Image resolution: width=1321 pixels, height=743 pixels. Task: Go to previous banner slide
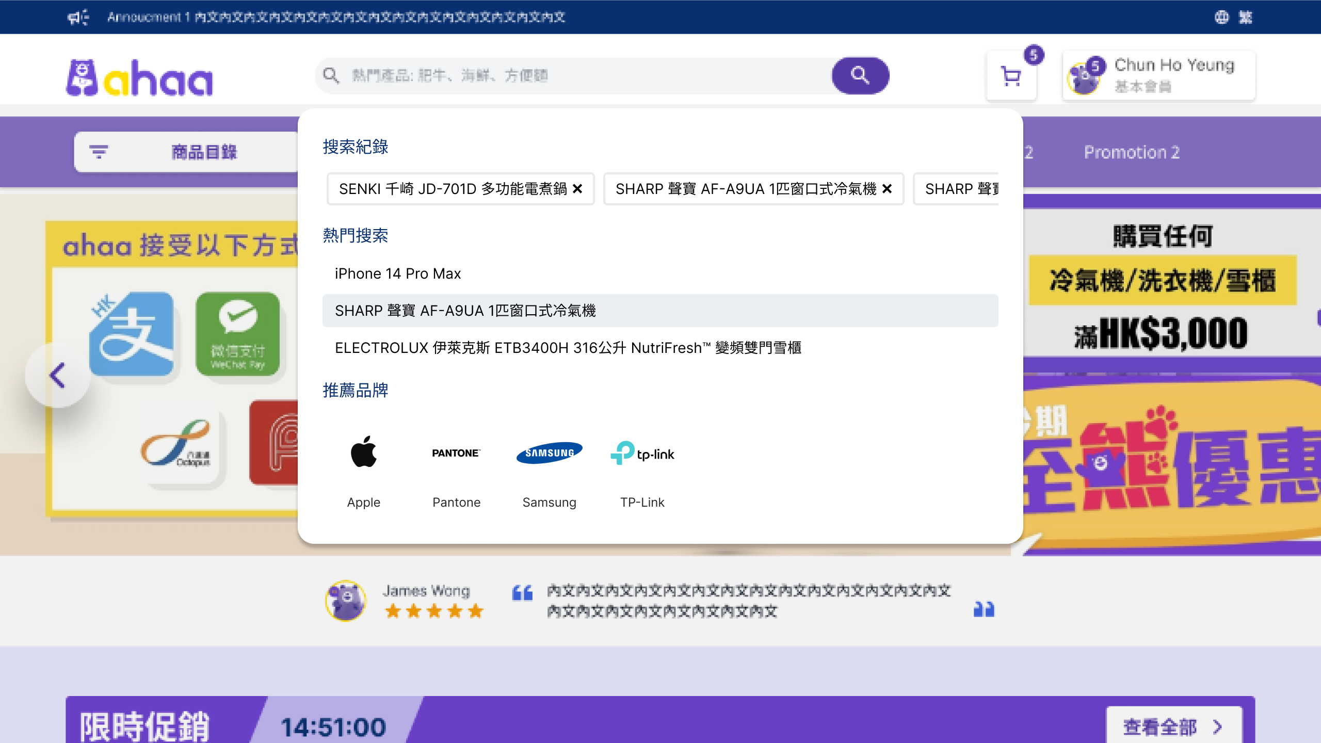coord(57,375)
